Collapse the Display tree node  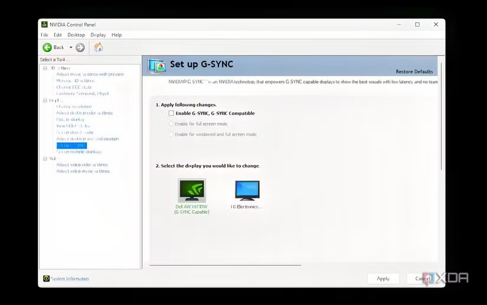45,100
